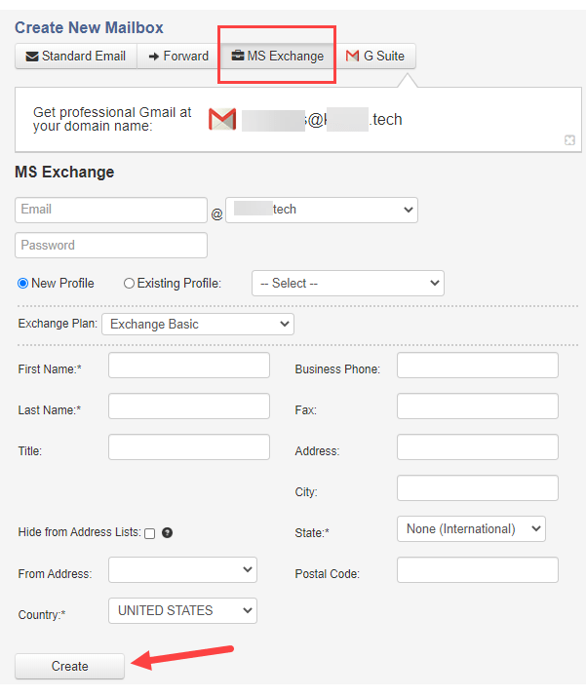Switch to the Forward tab
Viewport: 586px width, 697px height.
[x=178, y=56]
